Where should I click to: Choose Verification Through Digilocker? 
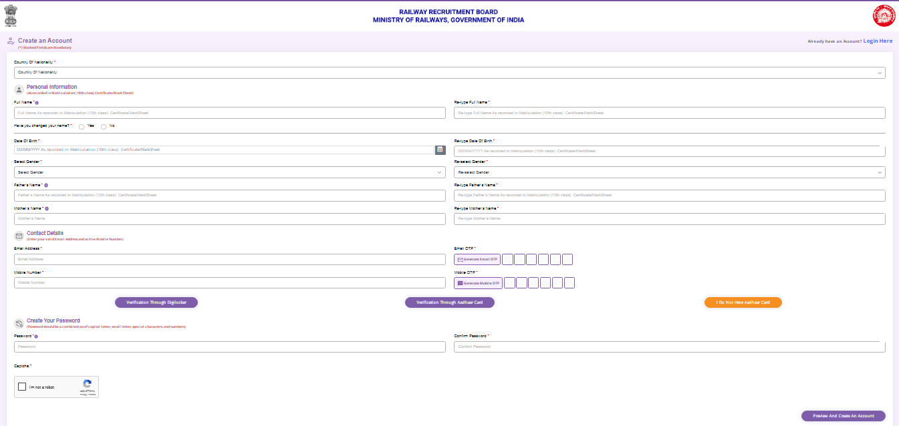click(x=156, y=302)
